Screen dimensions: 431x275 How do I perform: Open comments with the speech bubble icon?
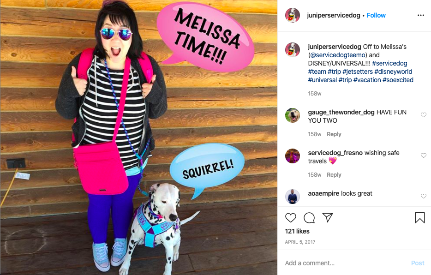309,218
